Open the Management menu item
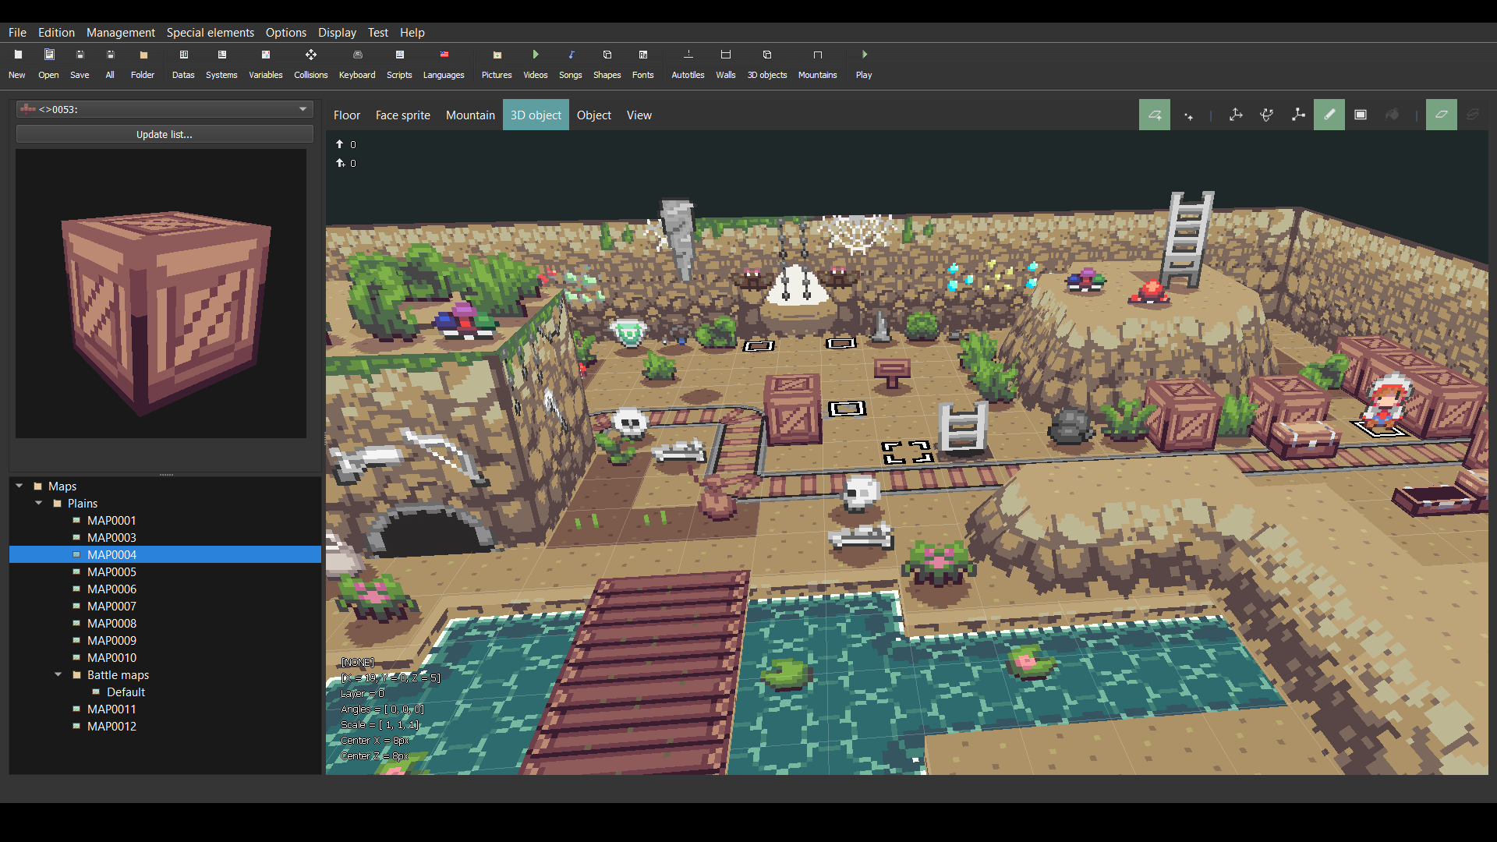Viewport: 1497px width, 842px height. [x=117, y=32]
